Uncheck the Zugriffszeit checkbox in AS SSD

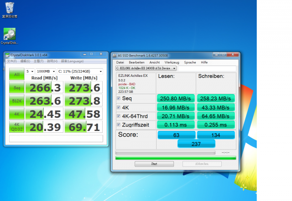click(x=119, y=125)
